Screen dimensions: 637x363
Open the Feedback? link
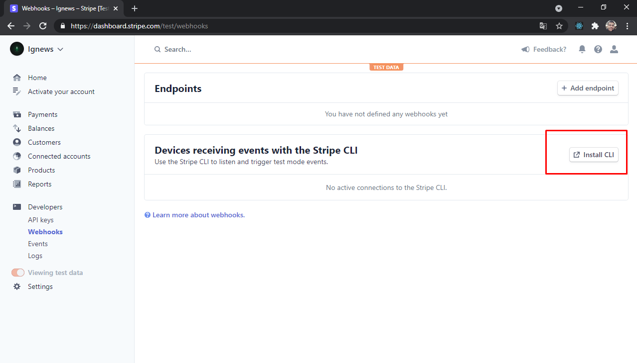click(x=550, y=49)
